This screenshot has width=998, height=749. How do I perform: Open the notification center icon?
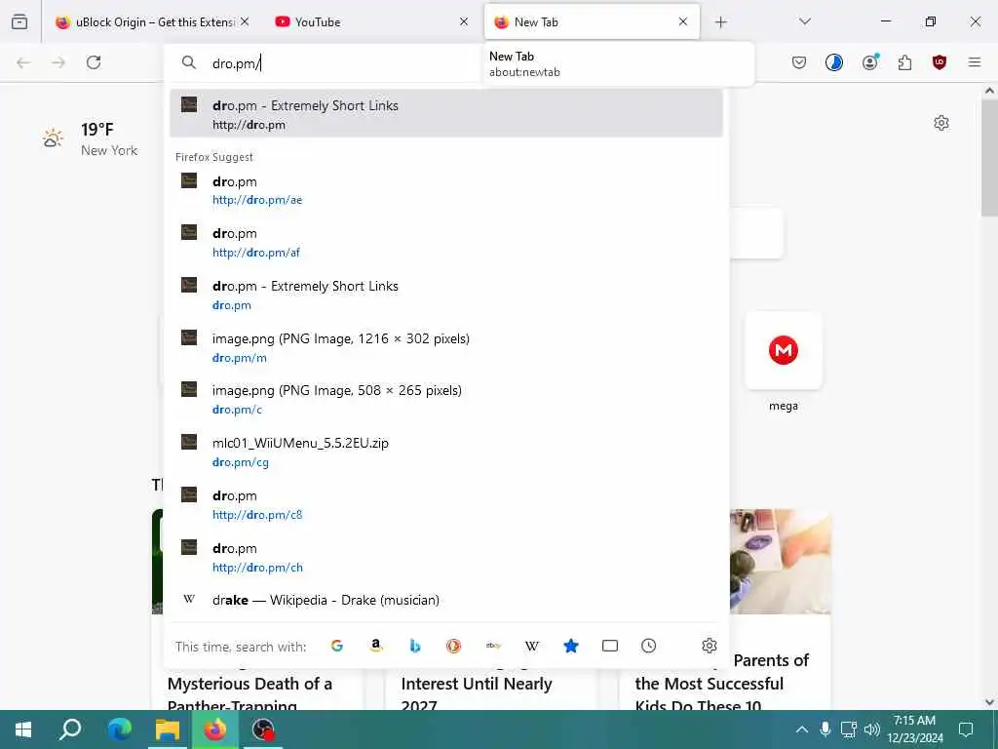coord(966,729)
